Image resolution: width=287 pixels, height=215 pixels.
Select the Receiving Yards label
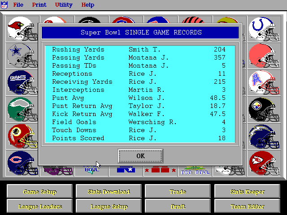point(82,82)
